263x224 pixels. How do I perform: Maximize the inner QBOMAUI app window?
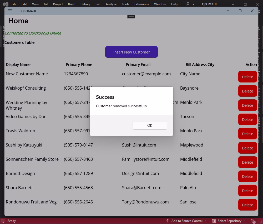click(x=240, y=11)
